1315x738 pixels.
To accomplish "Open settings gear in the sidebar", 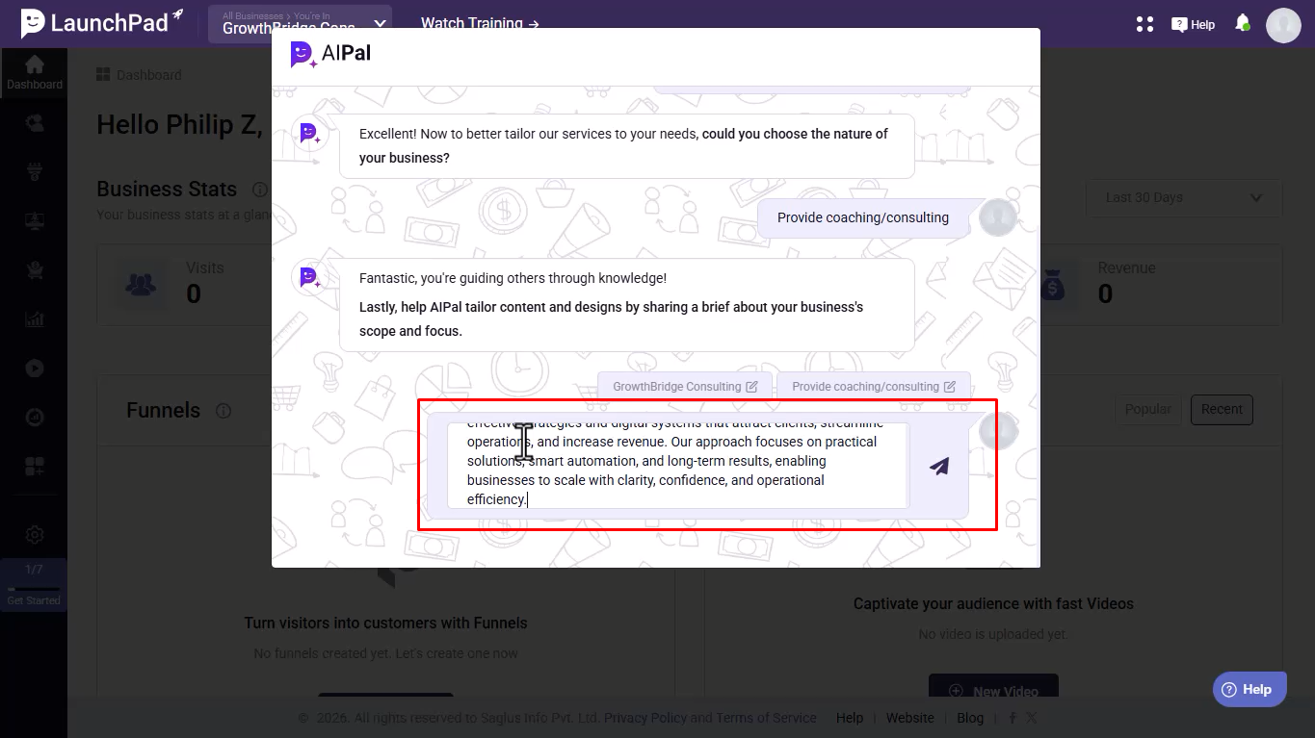I will [35, 535].
